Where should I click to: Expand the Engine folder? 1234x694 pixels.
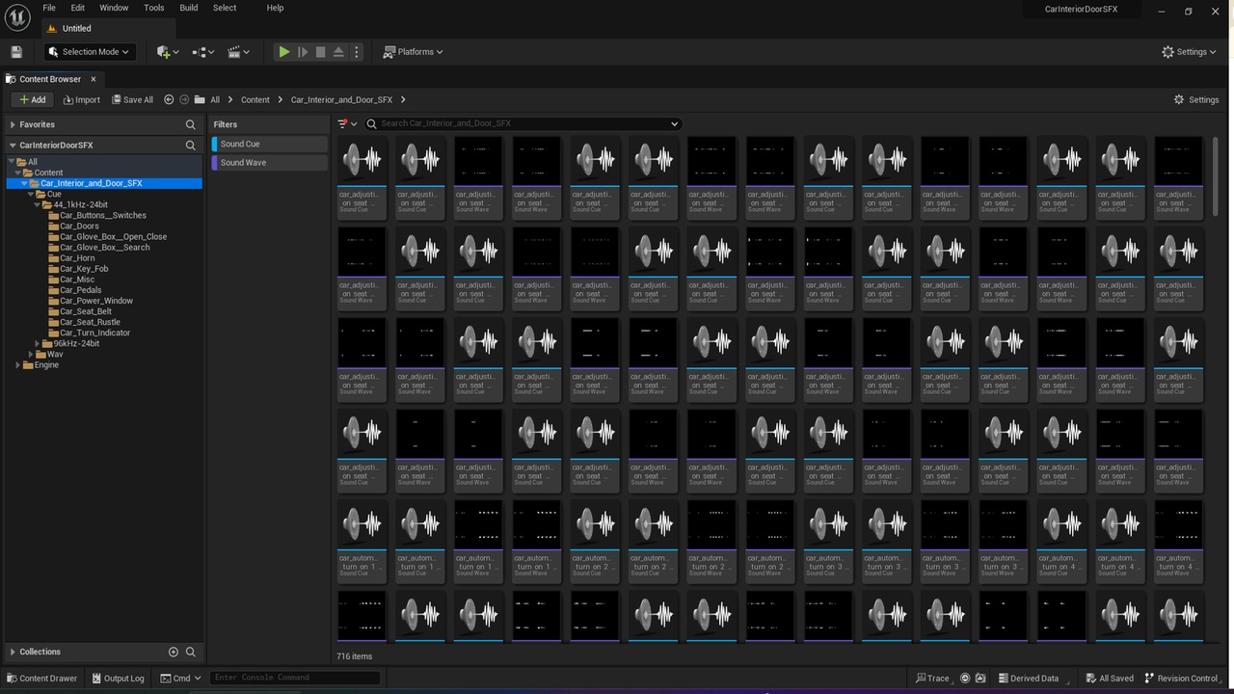(17, 365)
